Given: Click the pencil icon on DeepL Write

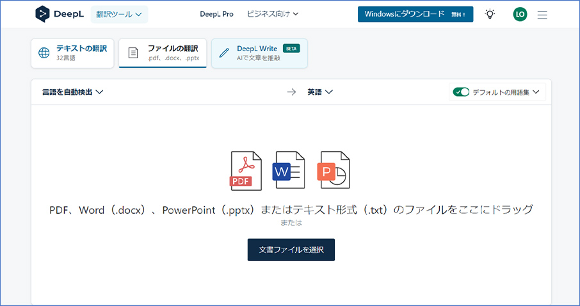Looking at the screenshot, I should tap(224, 53).
